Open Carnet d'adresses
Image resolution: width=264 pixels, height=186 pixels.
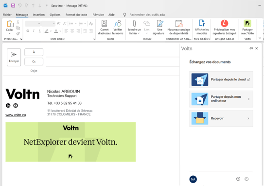(104, 27)
